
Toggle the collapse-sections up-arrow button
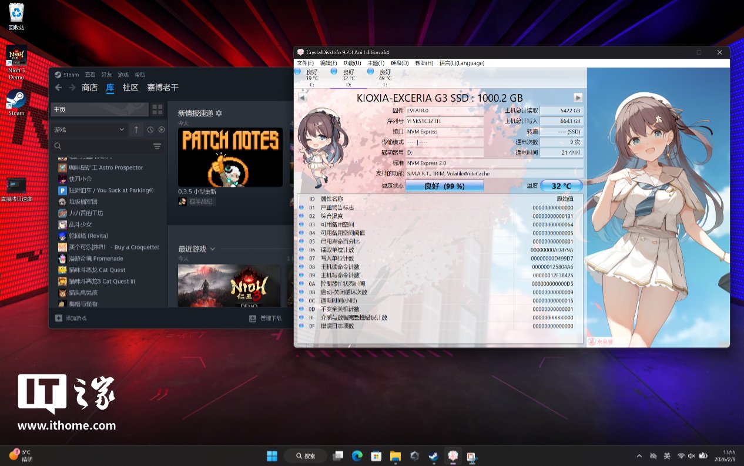[x=136, y=129]
